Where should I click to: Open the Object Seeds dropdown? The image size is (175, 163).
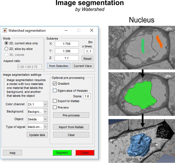coord(37,119)
